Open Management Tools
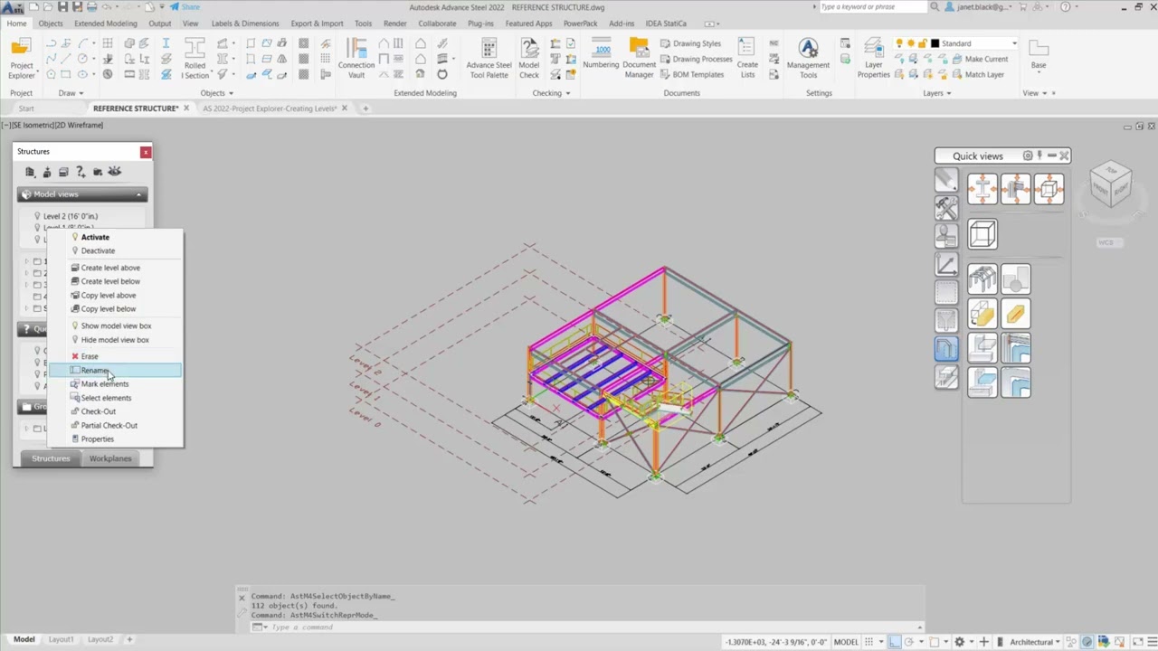 click(x=808, y=59)
